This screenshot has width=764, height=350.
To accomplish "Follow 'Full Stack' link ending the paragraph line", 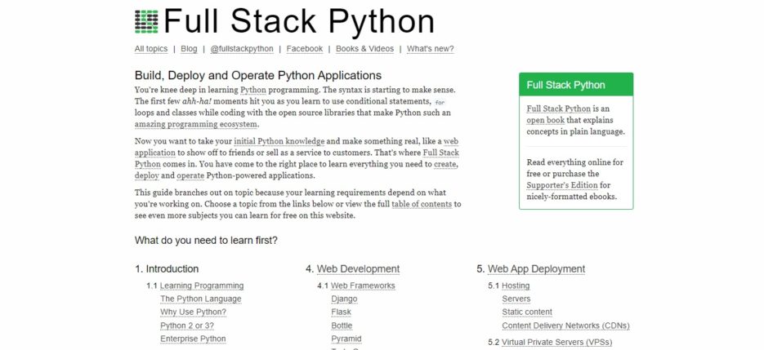I will (x=440, y=153).
